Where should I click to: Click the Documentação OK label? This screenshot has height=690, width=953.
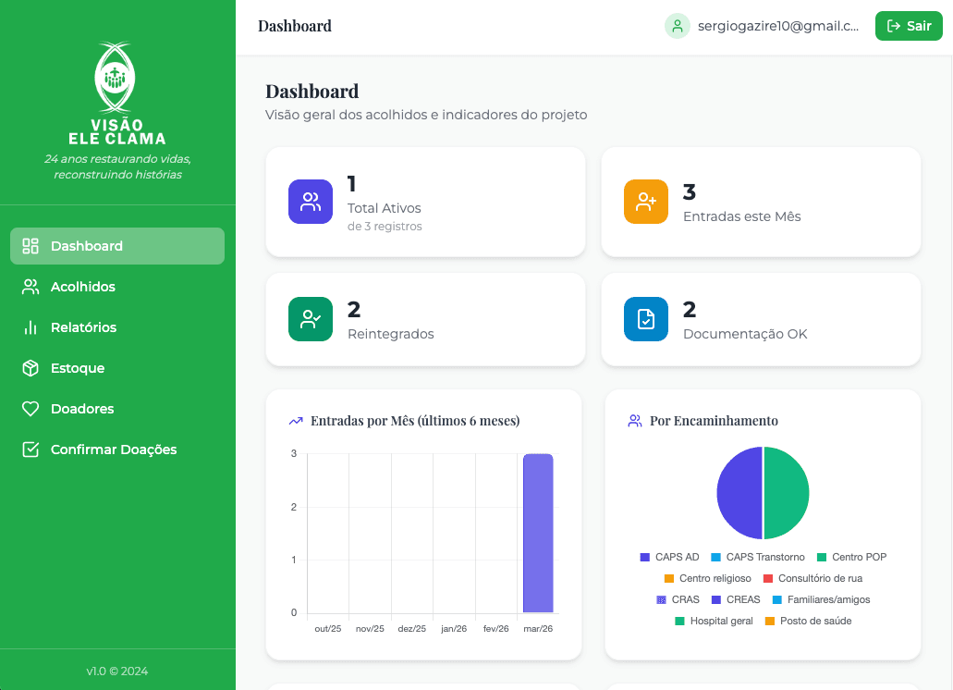coord(745,334)
